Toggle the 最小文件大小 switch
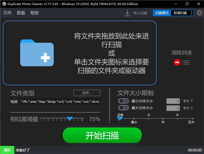The width and height of the screenshot is (204, 154). (x=123, y=101)
